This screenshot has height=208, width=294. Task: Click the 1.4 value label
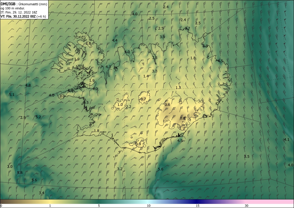146,76
